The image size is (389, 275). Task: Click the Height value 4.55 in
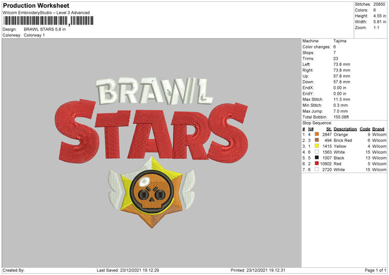[x=379, y=16]
